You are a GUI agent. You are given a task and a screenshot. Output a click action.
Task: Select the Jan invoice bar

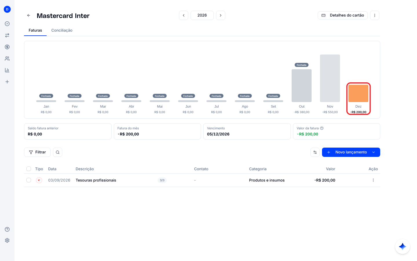[x=46, y=101]
